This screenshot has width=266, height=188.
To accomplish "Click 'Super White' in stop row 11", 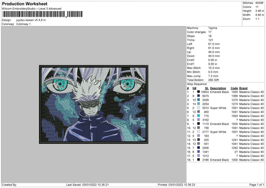I will coord(218,132).
